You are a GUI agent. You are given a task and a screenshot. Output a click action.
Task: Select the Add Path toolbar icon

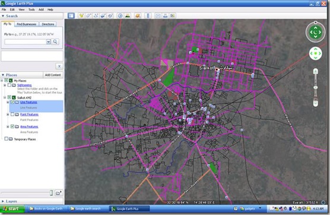[96, 16]
